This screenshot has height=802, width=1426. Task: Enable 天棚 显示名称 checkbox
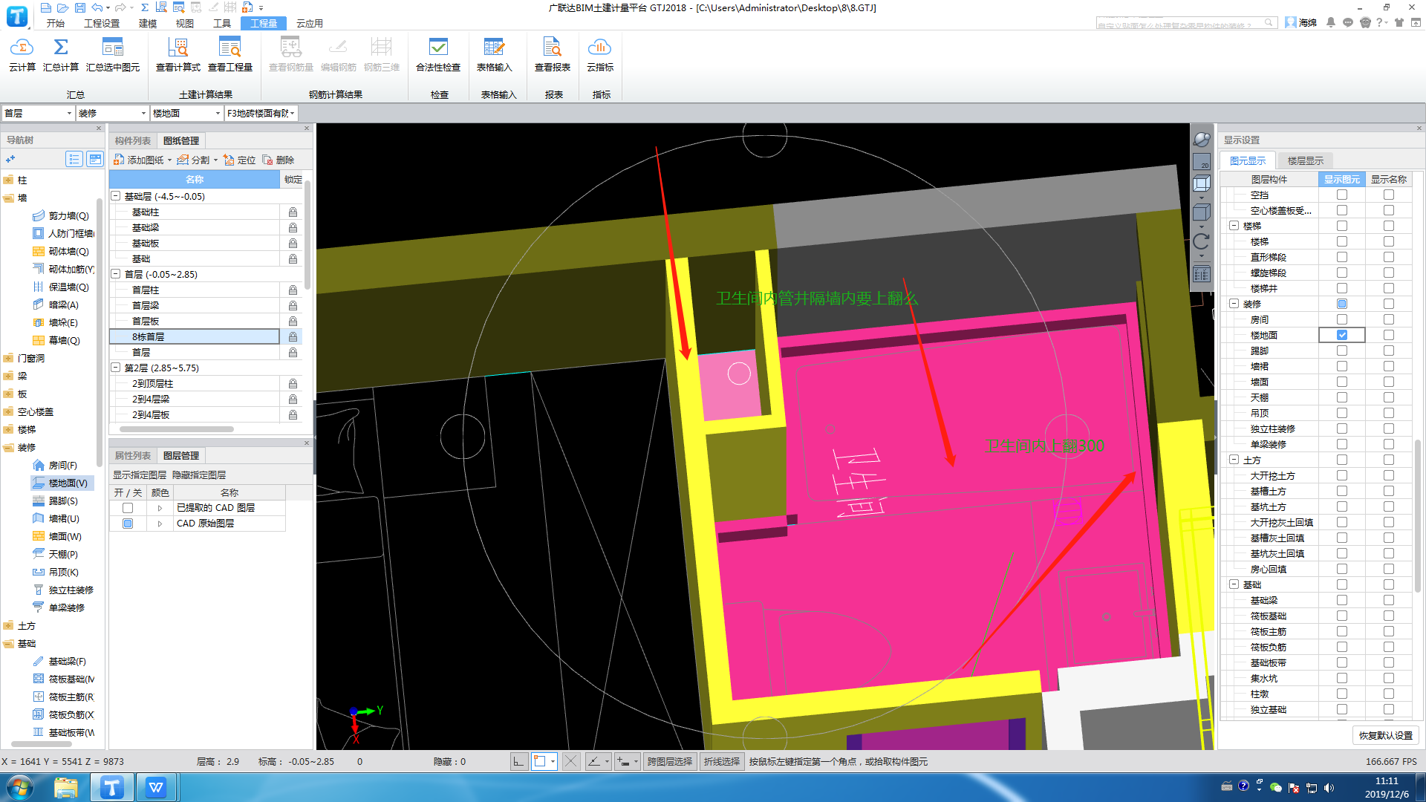[1389, 397]
